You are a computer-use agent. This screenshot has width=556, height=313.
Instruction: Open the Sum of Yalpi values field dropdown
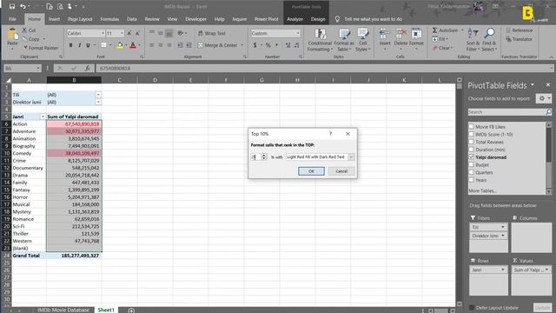tap(546, 270)
